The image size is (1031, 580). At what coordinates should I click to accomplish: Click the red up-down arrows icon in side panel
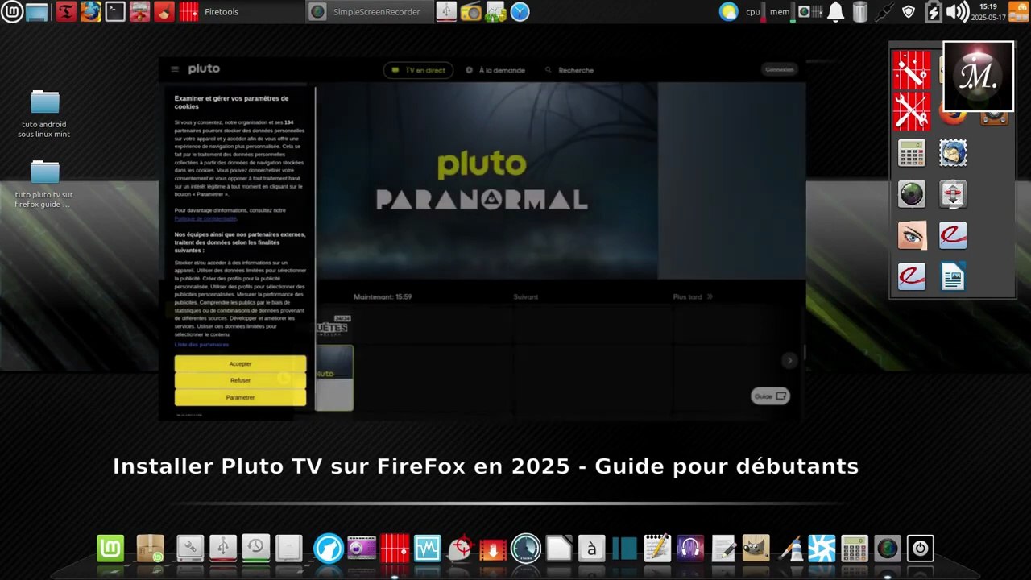click(953, 194)
